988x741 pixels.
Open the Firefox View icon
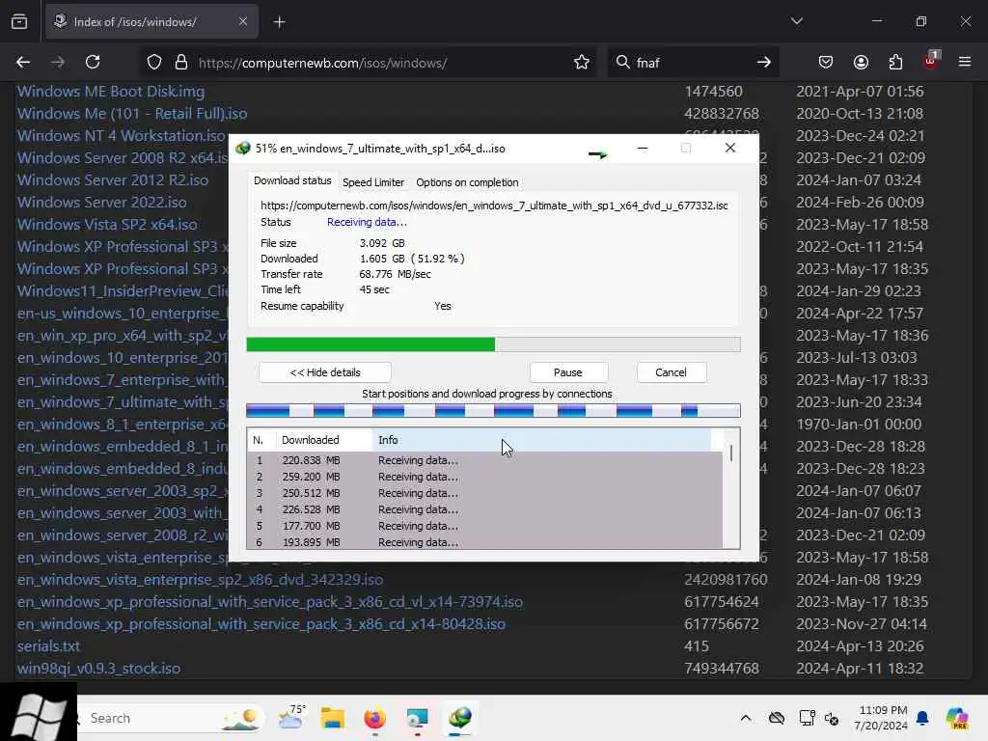[19, 22]
